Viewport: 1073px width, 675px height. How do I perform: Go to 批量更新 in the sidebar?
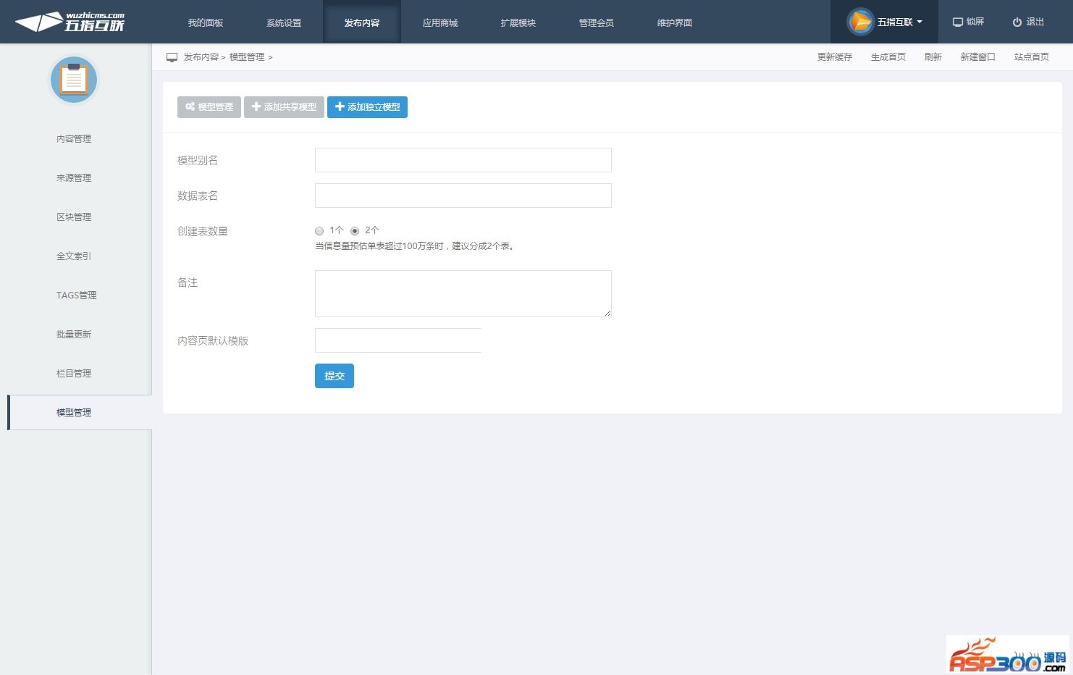click(x=74, y=334)
